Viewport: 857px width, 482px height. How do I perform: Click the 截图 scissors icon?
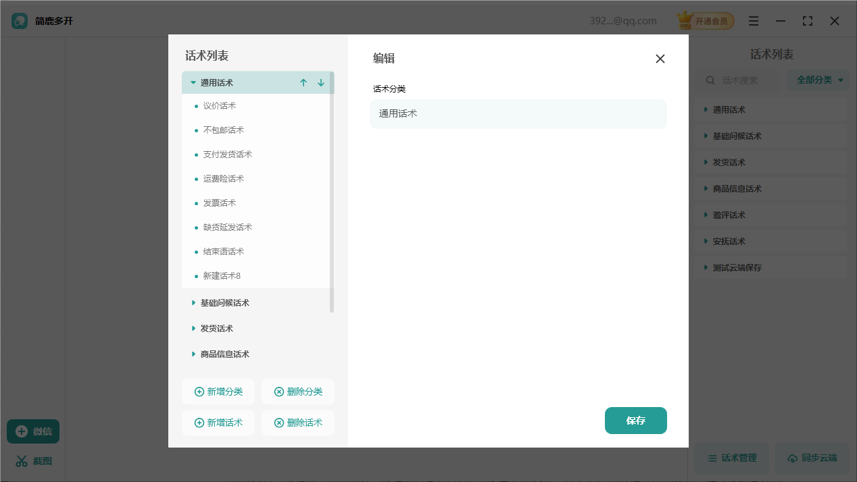[x=22, y=461]
